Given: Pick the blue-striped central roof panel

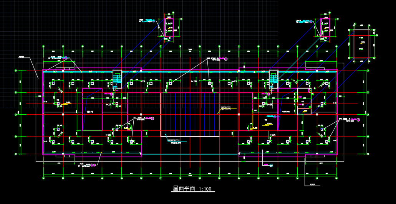Looking at the screenshot, I should (190, 115).
